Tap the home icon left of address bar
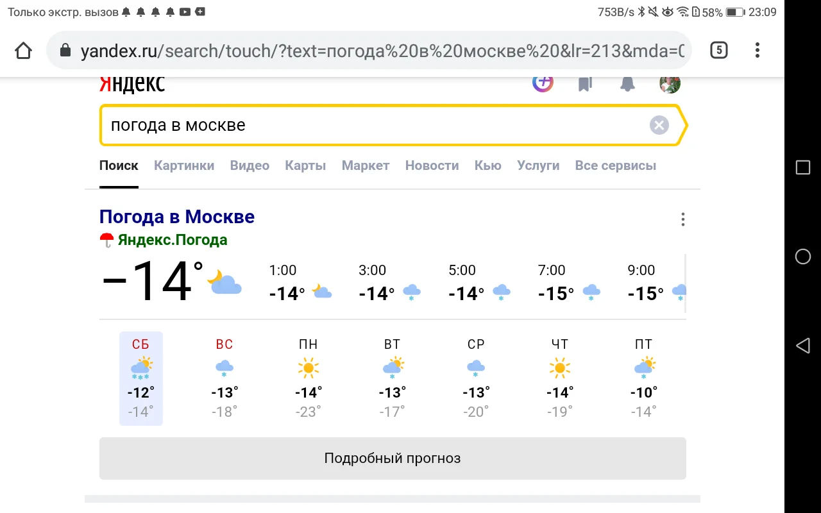 point(23,49)
